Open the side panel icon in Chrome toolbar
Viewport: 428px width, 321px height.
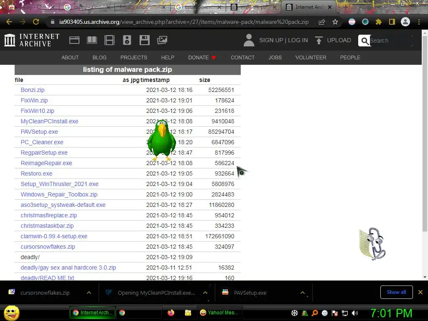coord(392,22)
